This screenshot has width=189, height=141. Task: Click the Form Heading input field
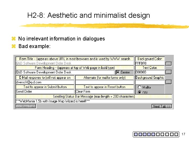coord(65,72)
